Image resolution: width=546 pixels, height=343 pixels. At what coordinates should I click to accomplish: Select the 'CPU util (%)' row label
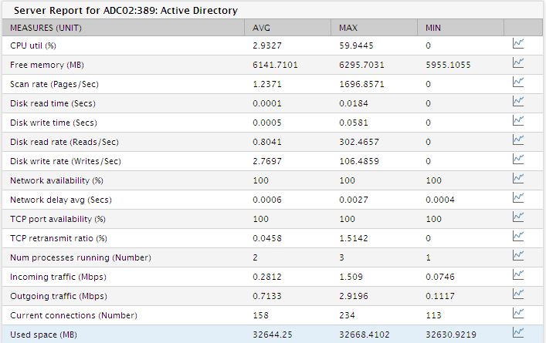coord(33,45)
